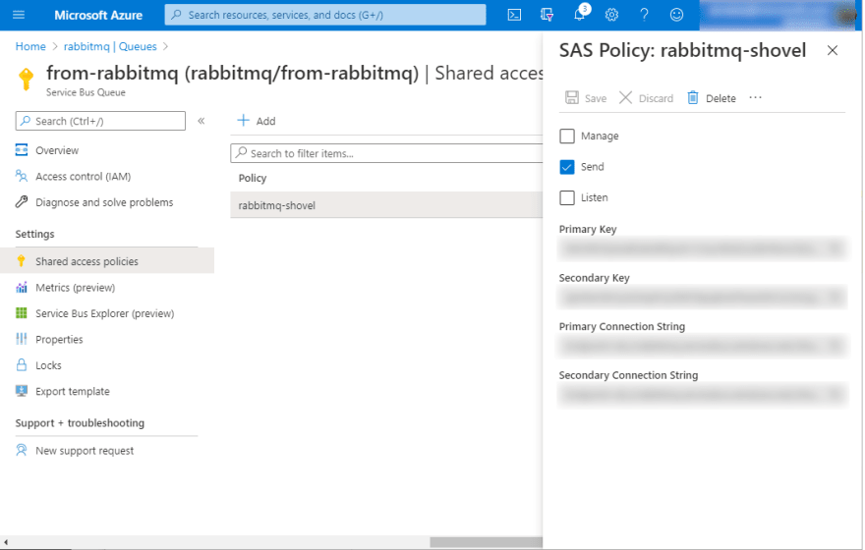Click the Microsoft Azure logo
The image size is (865, 550).
coord(98,16)
